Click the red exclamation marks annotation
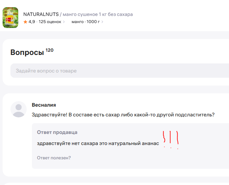The height and width of the screenshot is (185, 229). click(171, 139)
